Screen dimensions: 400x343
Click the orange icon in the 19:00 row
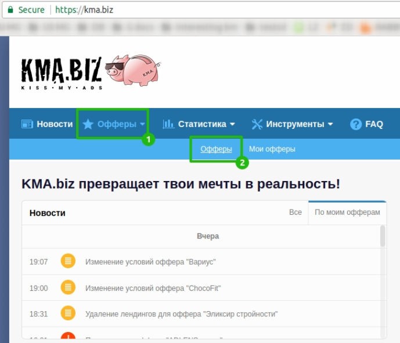point(68,287)
